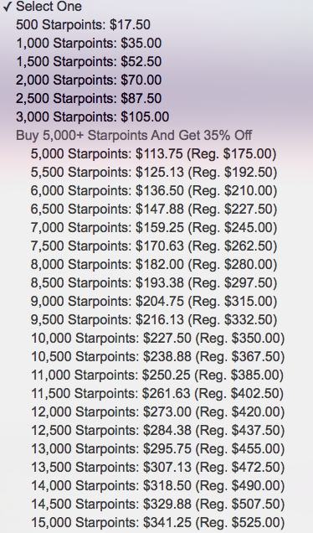Choose 500 Starpoints for $17.50
The image size is (313, 533).
click(x=156, y=25)
